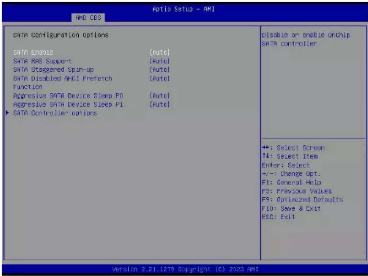Viewport: 368px width, 276px height.
Task: Click the F3: Previous Values hint
Action: (297, 191)
